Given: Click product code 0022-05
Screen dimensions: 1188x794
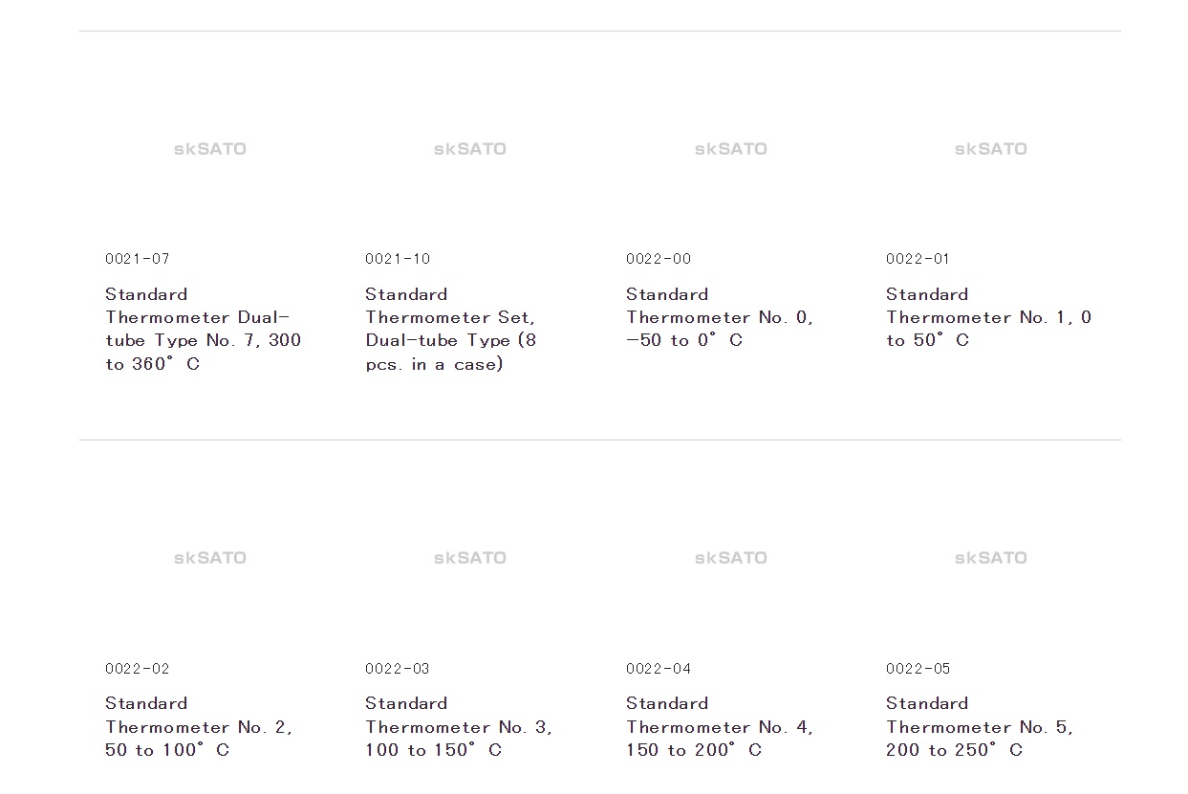Looking at the screenshot, I should (918, 669).
